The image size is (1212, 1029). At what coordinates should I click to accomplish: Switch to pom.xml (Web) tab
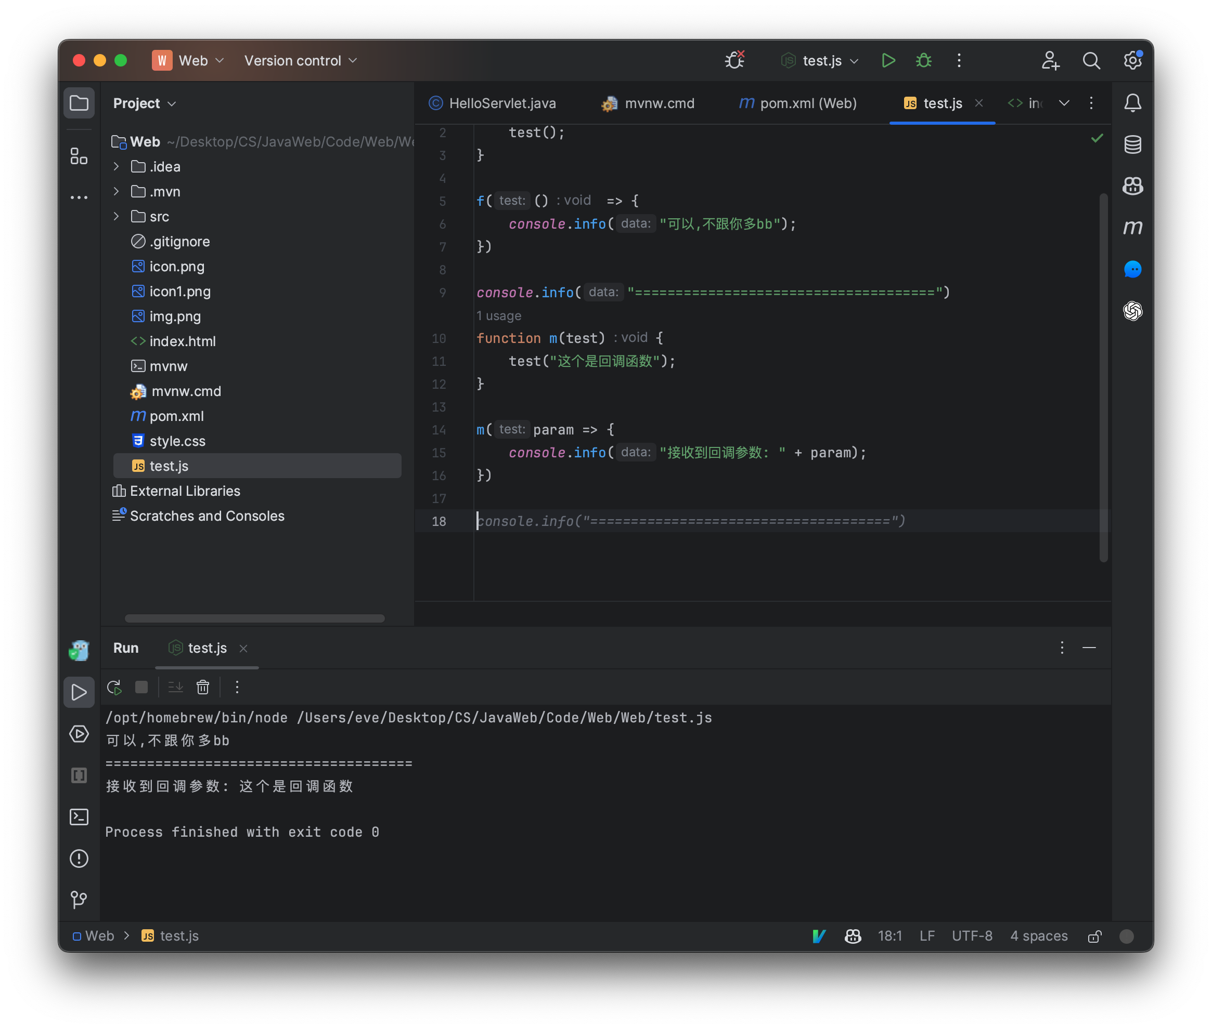pos(797,103)
